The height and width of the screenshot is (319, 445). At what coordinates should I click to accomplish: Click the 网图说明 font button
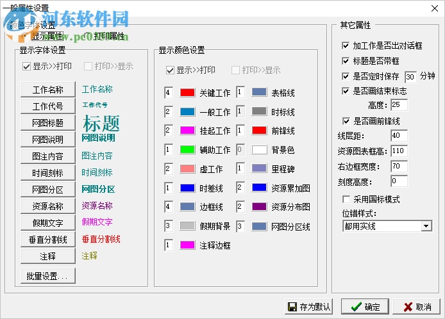tap(48, 140)
